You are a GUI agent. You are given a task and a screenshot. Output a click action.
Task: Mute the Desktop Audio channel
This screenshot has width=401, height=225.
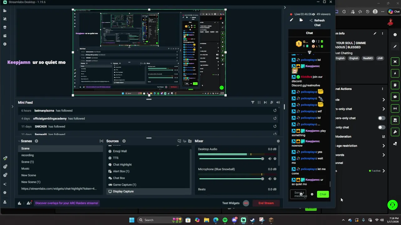click(270, 159)
